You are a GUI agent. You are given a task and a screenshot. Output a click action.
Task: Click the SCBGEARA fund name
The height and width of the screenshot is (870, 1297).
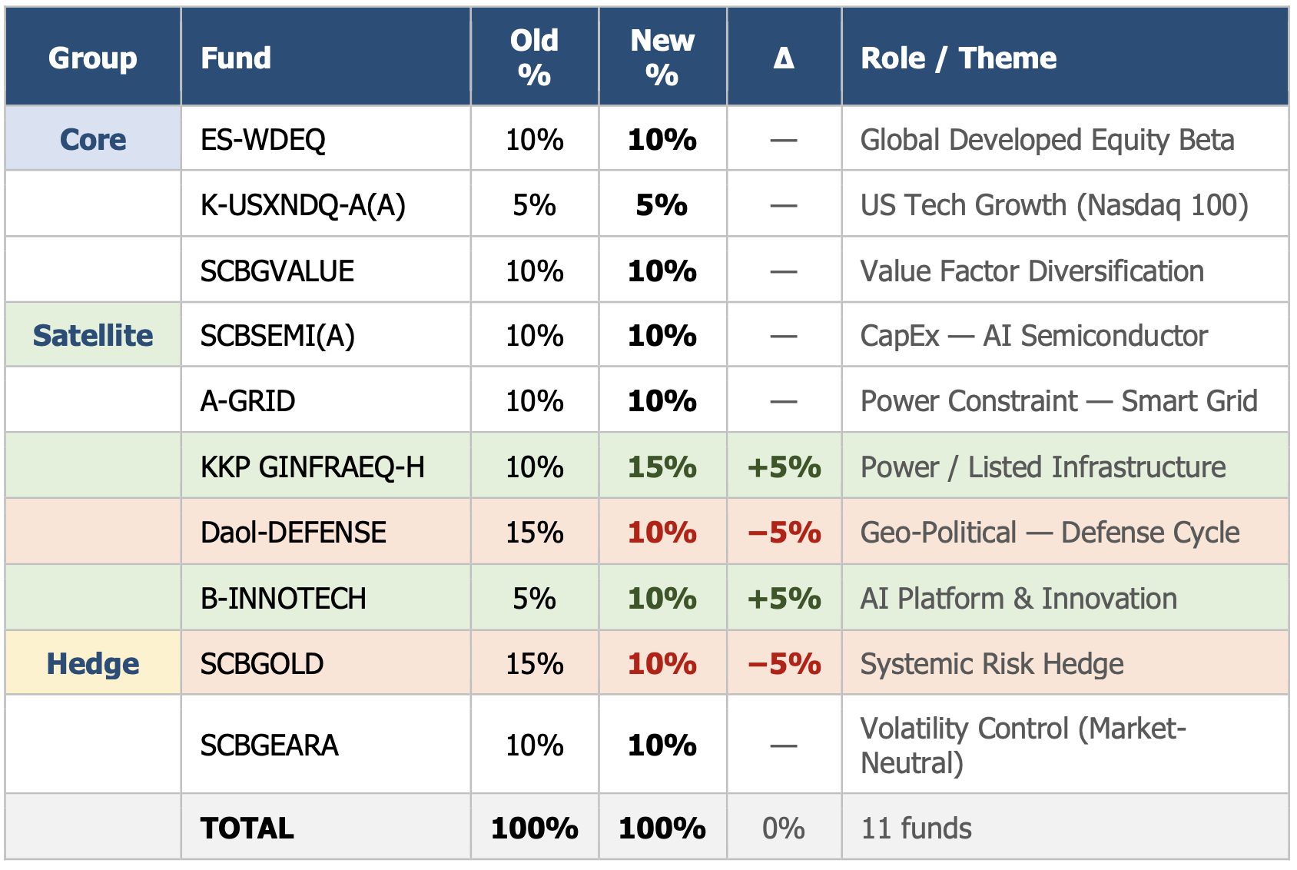(269, 745)
